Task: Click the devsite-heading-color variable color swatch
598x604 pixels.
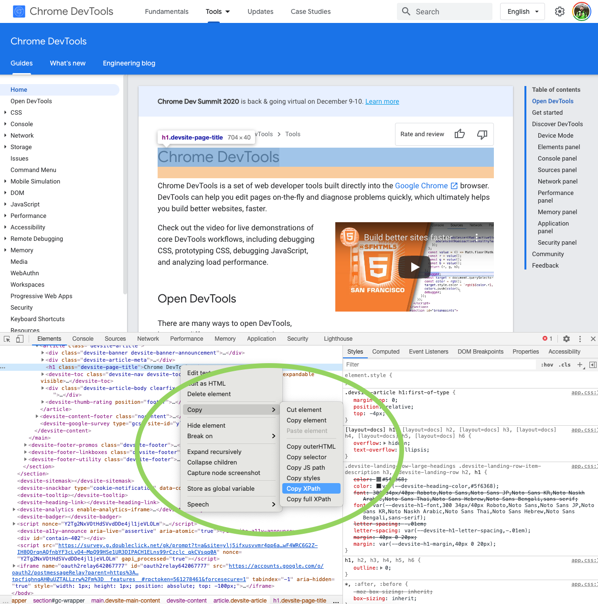Action: tap(379, 486)
